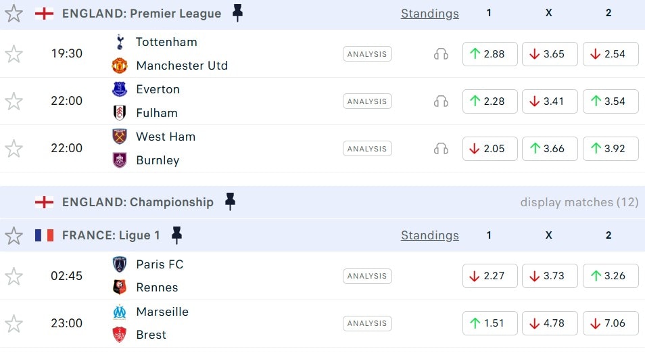
Task: Select the 2.88 home odds for Tottenham
Action: pyautogui.click(x=489, y=54)
